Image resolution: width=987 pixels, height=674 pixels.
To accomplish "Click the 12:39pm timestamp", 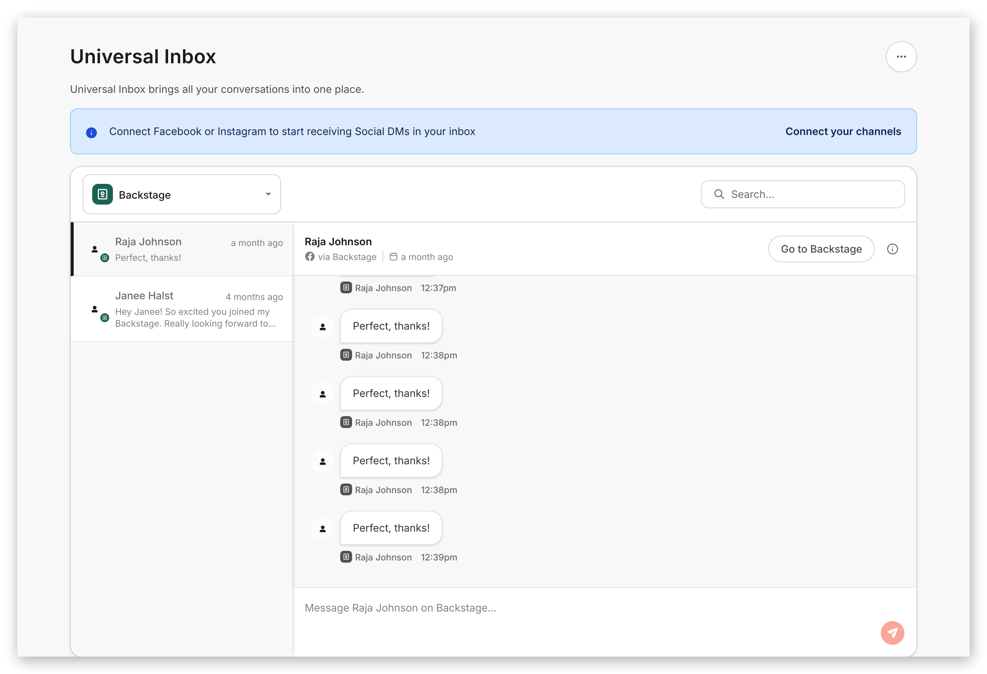I will [x=439, y=557].
